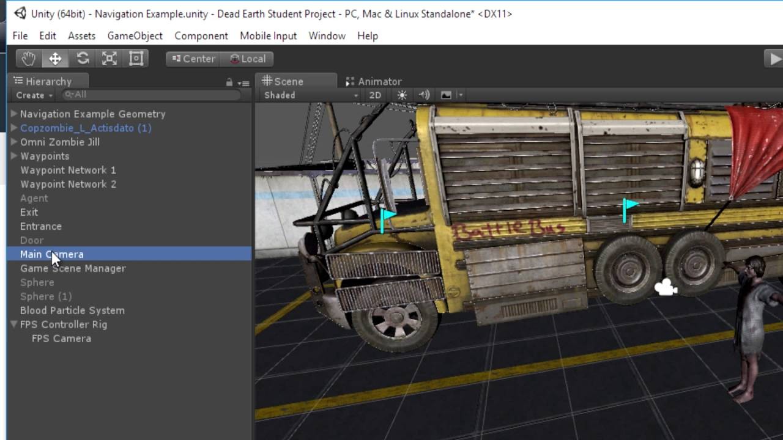Open the Edit menu
The height and width of the screenshot is (440, 783).
(47, 35)
